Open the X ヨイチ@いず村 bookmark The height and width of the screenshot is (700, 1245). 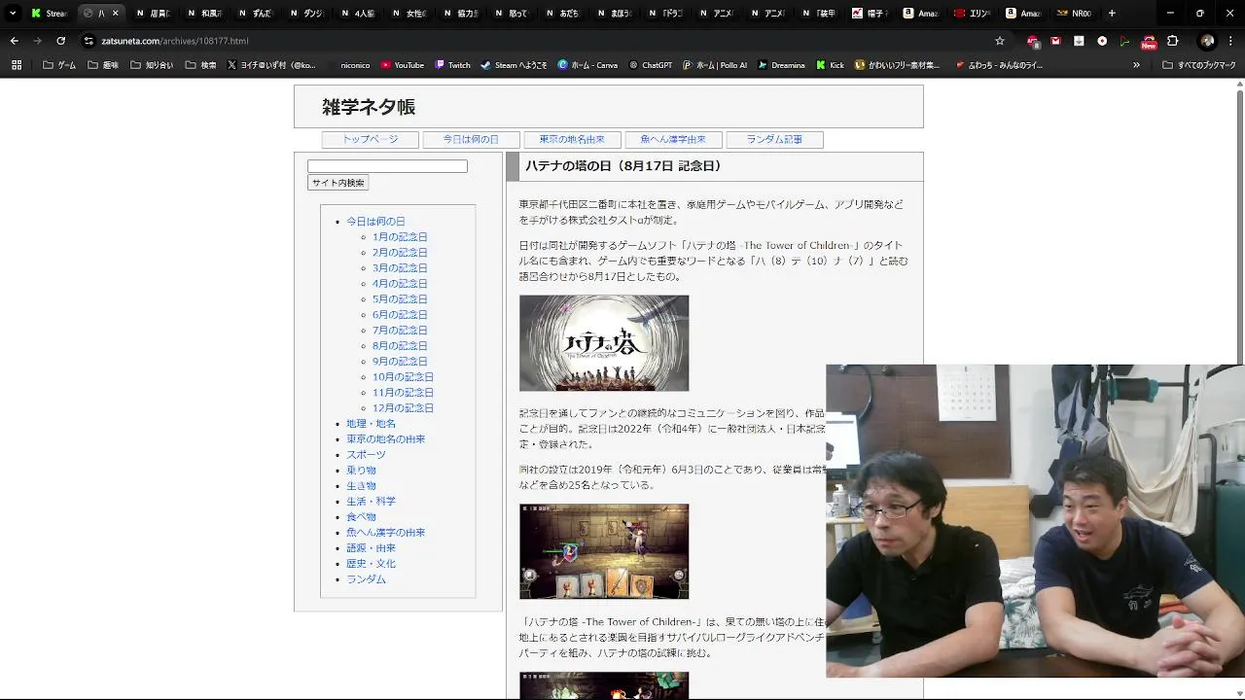pos(271,65)
